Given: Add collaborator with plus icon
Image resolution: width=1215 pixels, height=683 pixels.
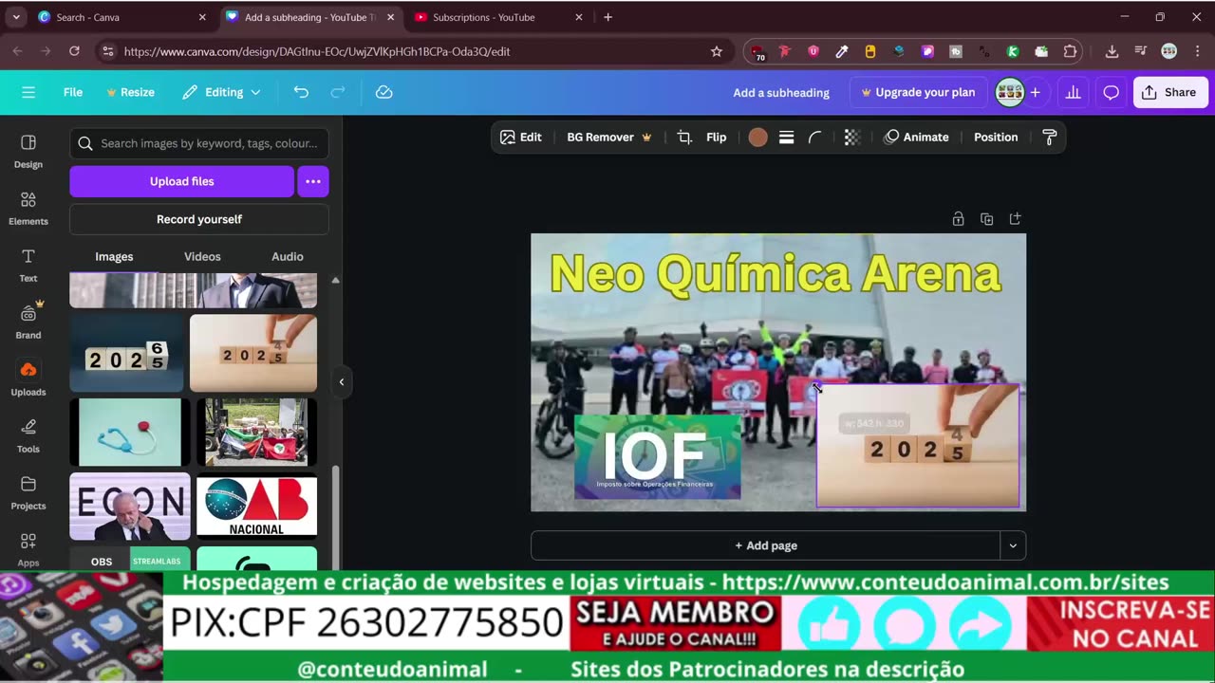Looking at the screenshot, I should (1035, 92).
